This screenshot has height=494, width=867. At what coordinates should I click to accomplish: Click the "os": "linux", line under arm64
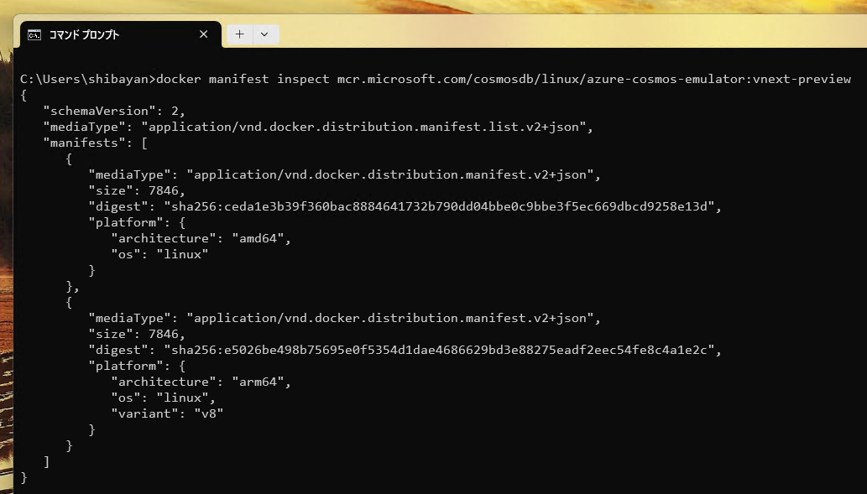(164, 398)
